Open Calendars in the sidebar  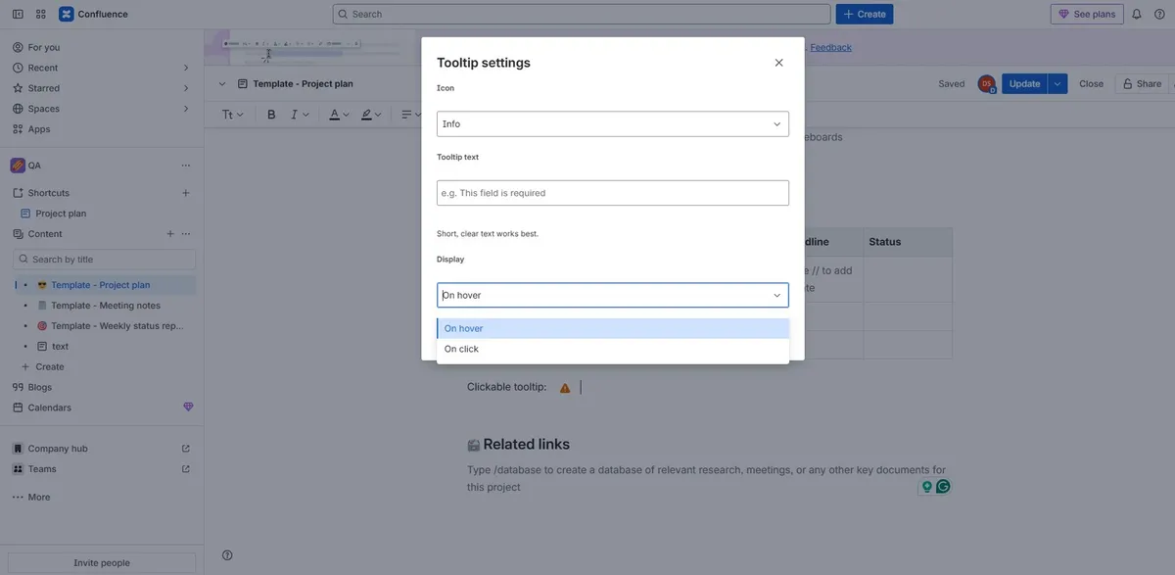[x=49, y=407]
